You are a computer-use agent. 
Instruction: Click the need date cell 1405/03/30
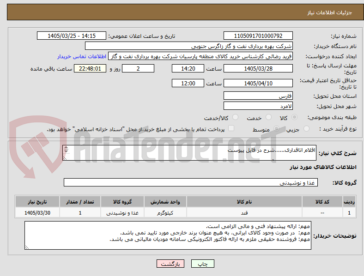tap(37, 213)
